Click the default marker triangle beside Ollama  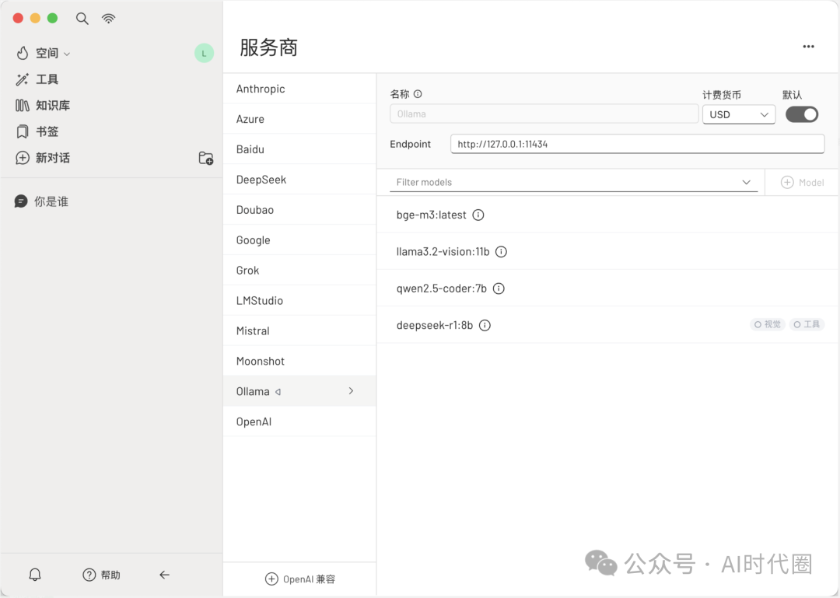click(x=278, y=392)
